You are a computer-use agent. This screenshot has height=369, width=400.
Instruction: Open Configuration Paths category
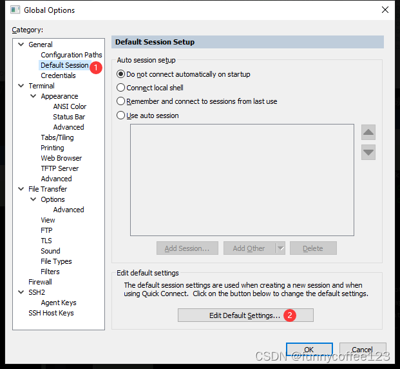point(71,55)
